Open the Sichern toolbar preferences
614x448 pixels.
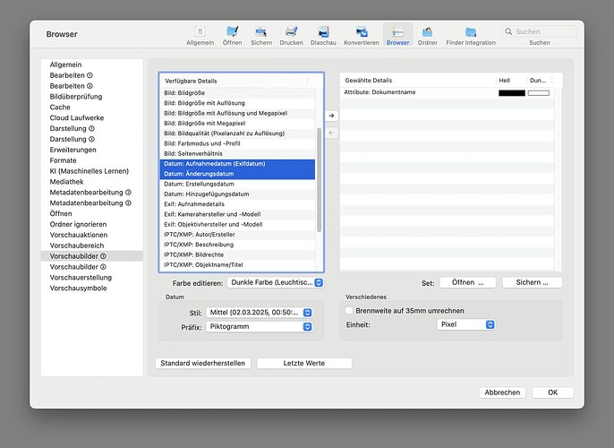pyautogui.click(x=261, y=36)
